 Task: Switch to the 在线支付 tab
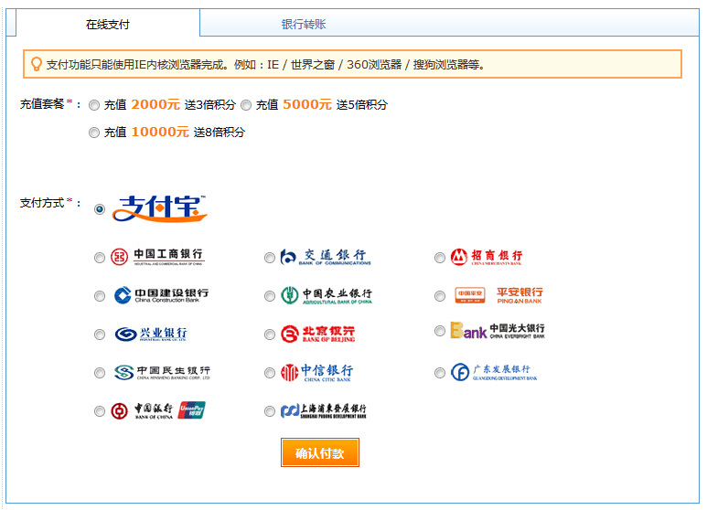click(107, 24)
